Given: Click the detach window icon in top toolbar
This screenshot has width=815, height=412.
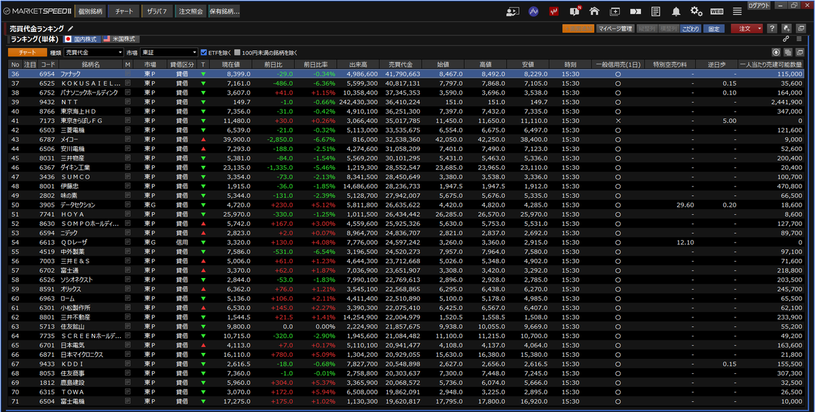Looking at the screenshot, I should (800, 29).
